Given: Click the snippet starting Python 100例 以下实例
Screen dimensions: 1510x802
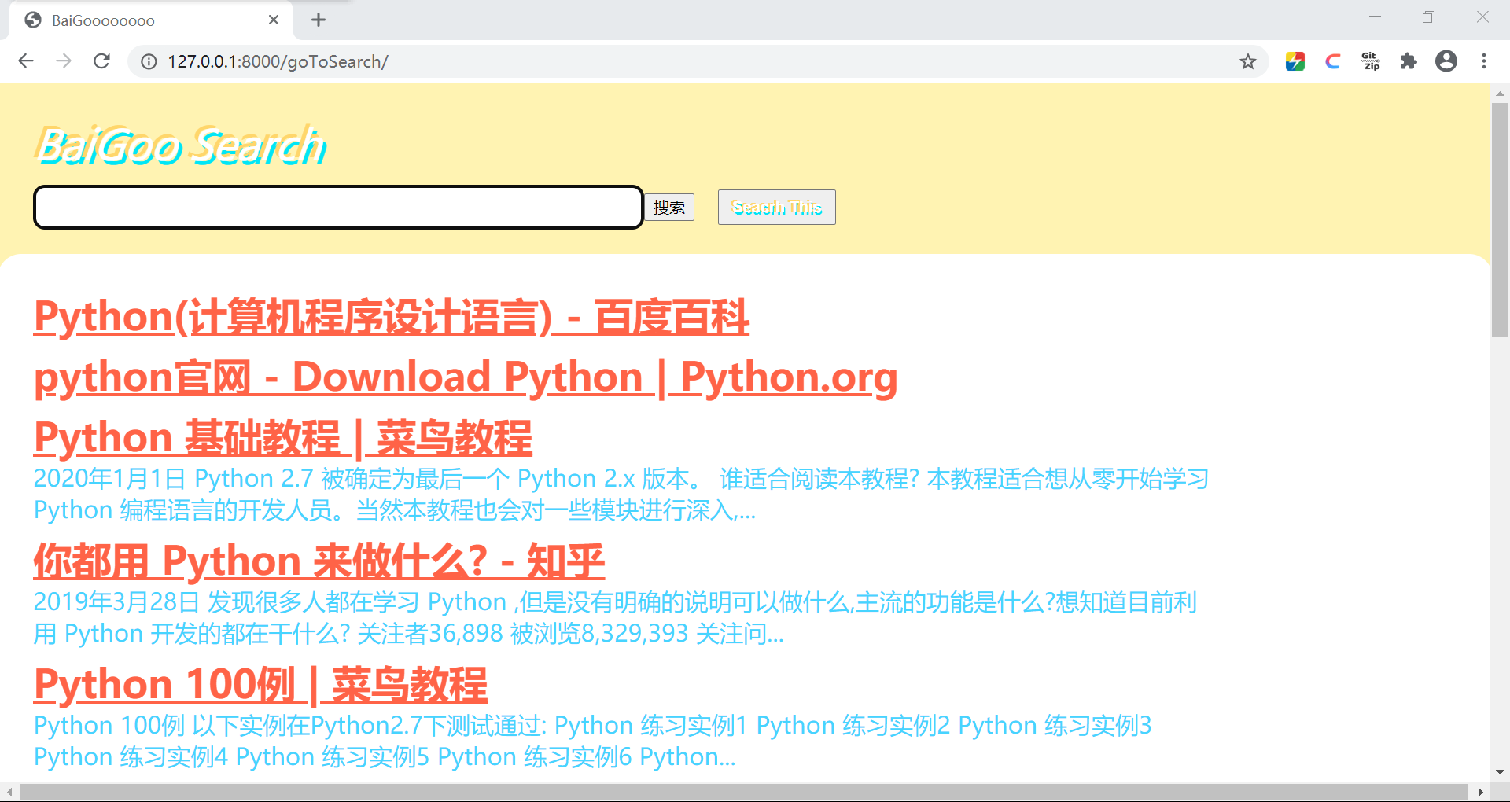Looking at the screenshot, I should tap(593, 741).
